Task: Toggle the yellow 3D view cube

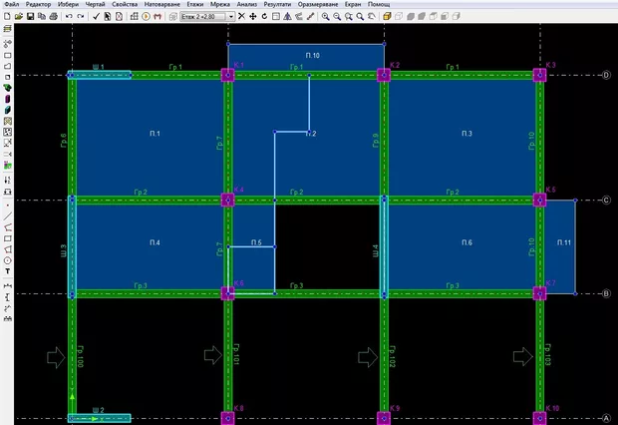Action: (386, 17)
